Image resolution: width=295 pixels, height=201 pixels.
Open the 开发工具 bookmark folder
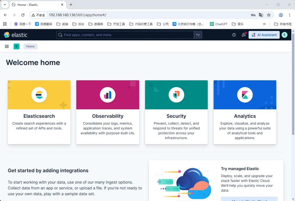pyautogui.click(x=116, y=24)
